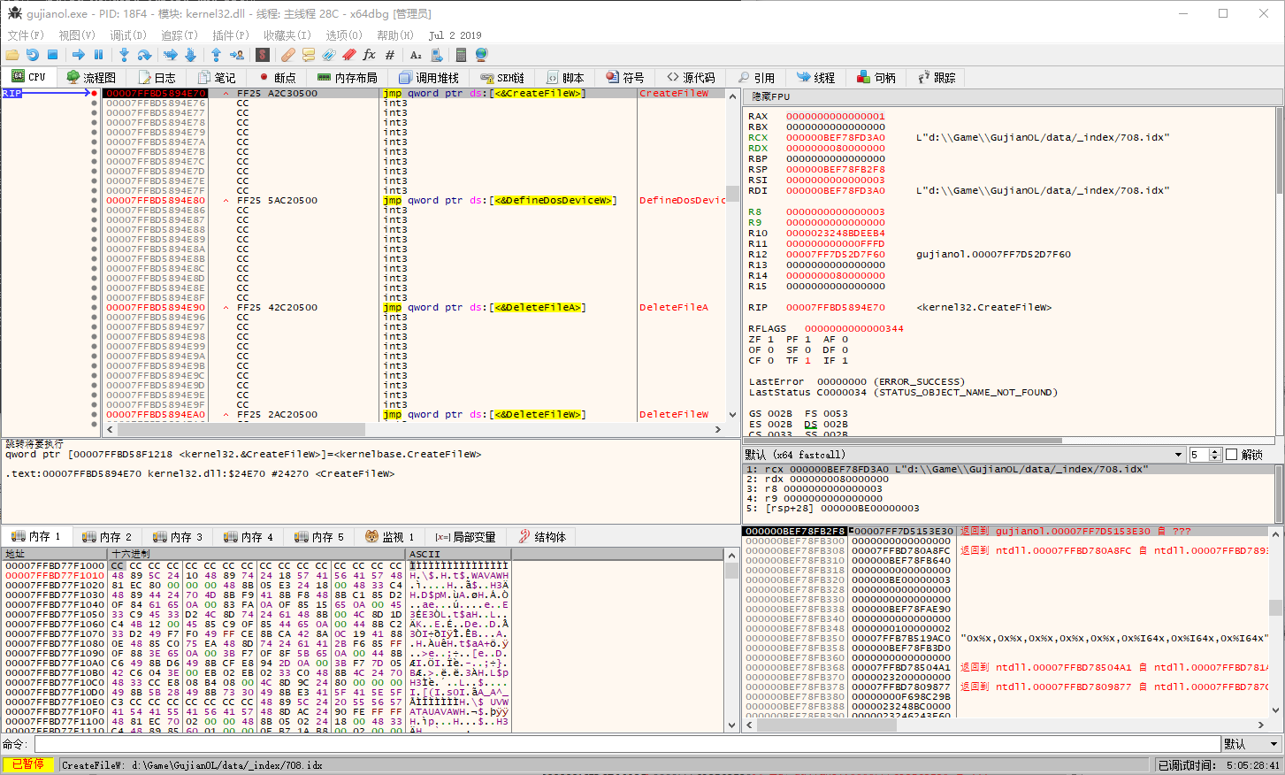Open the x64 fastcall calling convention dropdown
This screenshot has height=775, width=1285.
click(x=964, y=455)
